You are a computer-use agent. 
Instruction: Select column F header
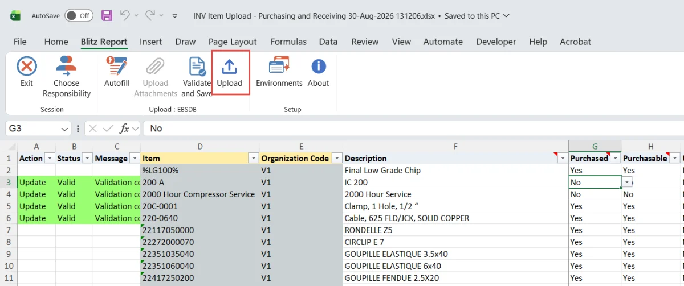click(x=455, y=146)
